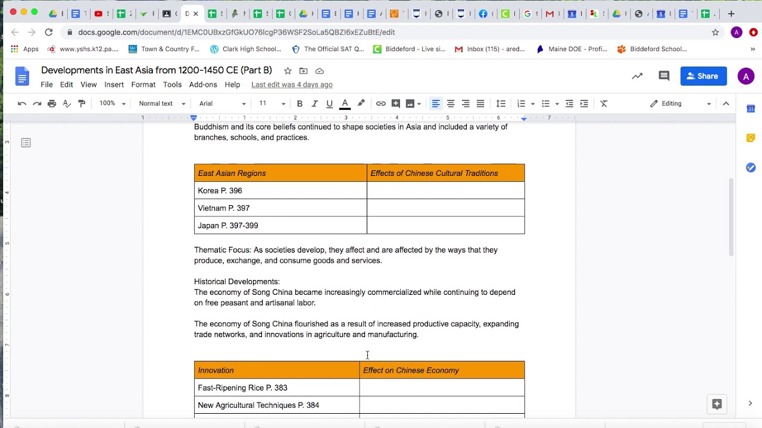Open the Arial font dropdown
The image size is (762, 428).
click(223, 103)
